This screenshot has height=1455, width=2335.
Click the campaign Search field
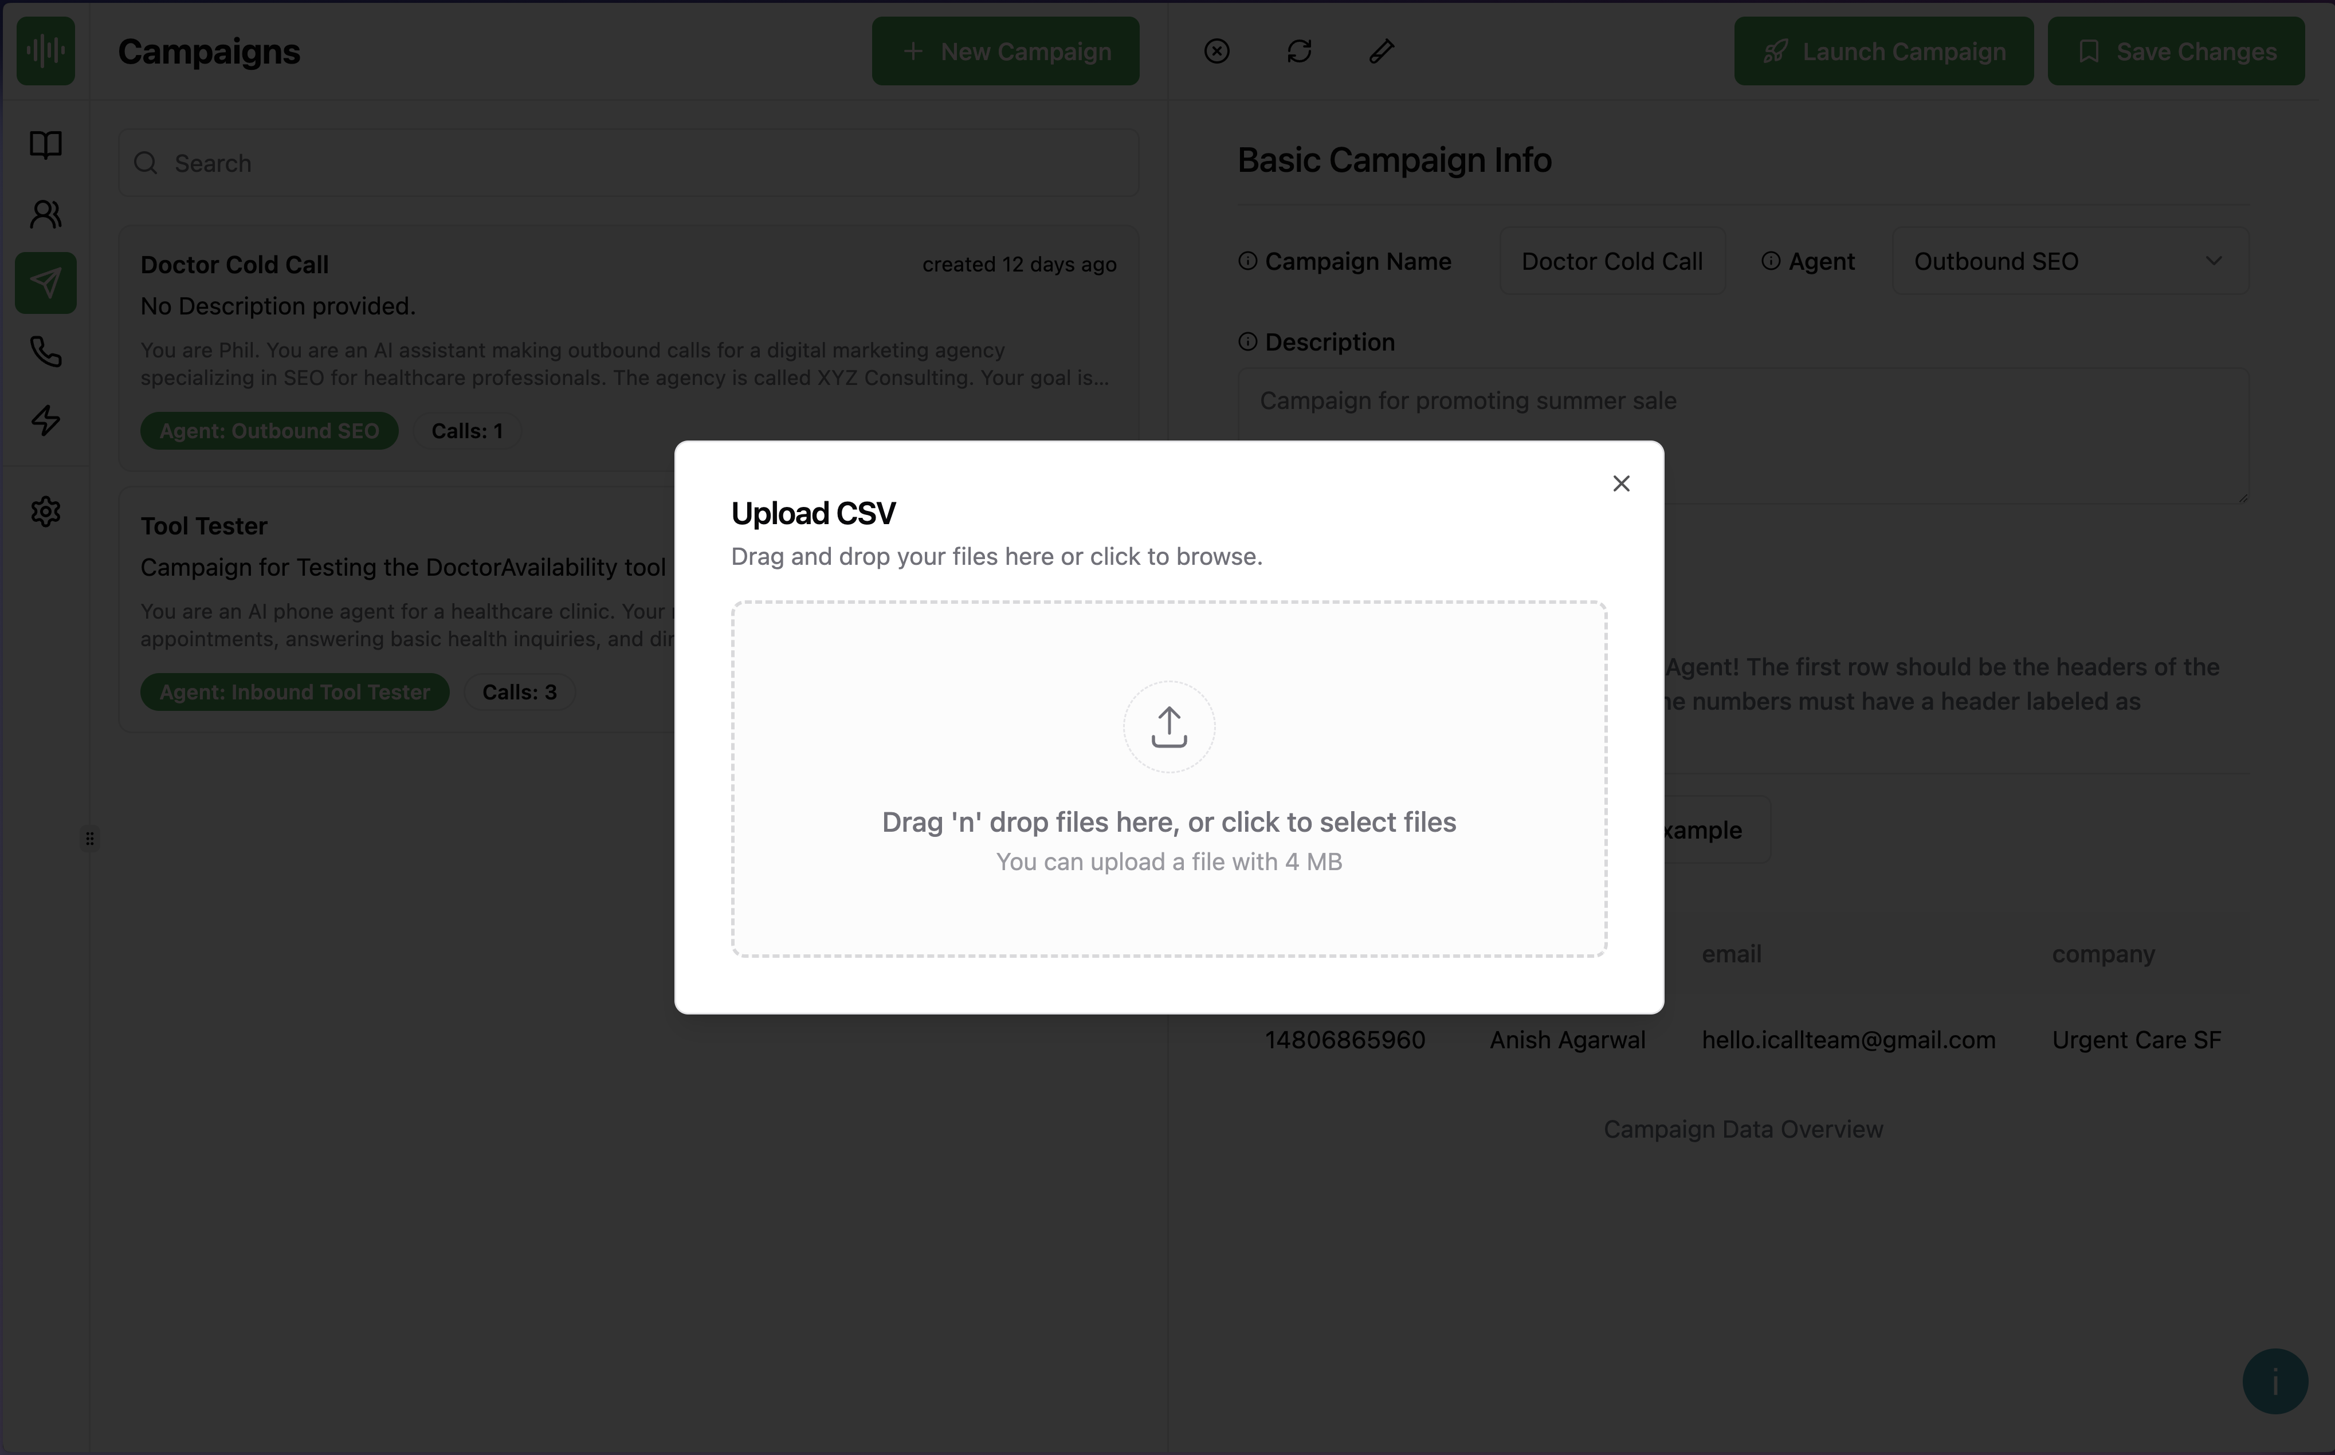pyautogui.click(x=627, y=164)
